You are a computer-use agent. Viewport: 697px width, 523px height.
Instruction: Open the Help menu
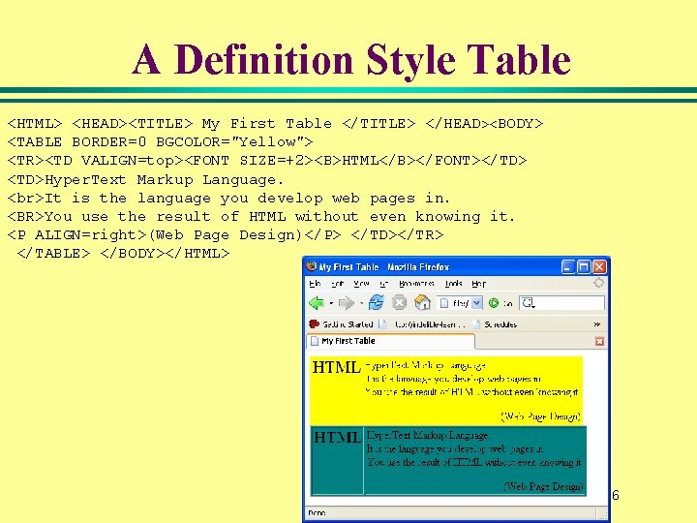(479, 283)
